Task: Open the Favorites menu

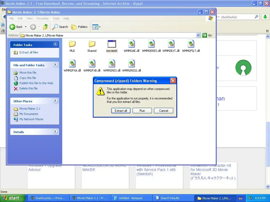Action: (x=42, y=18)
